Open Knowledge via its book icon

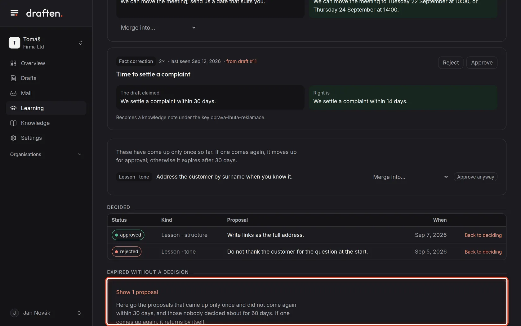[13, 123]
